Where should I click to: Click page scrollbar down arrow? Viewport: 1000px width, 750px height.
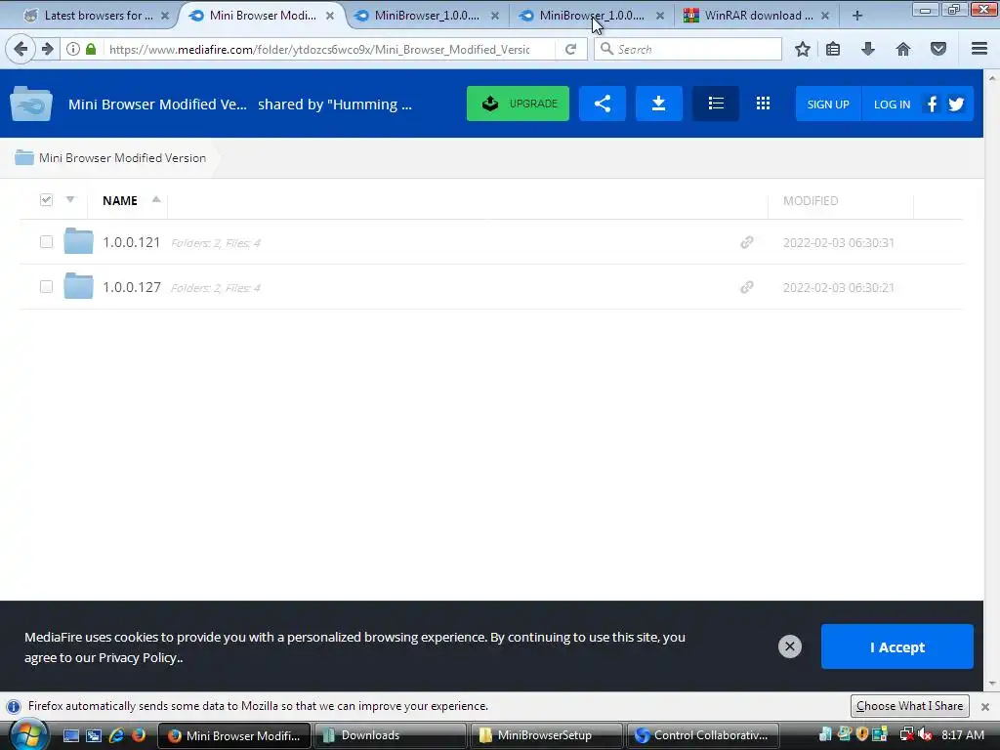(x=992, y=683)
